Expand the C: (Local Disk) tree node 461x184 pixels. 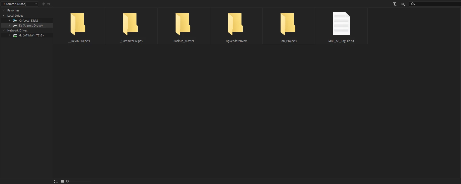click(x=9, y=20)
